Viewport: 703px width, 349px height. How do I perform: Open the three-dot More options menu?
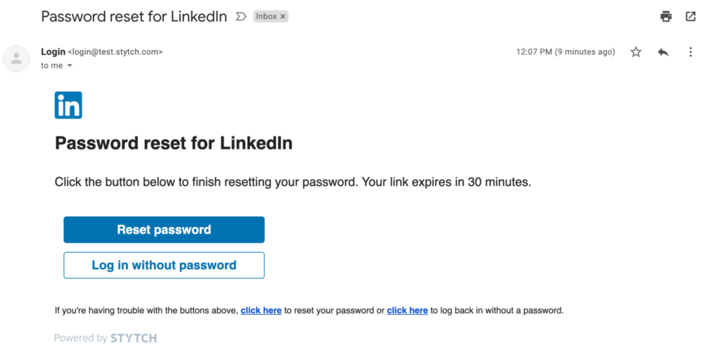click(691, 52)
